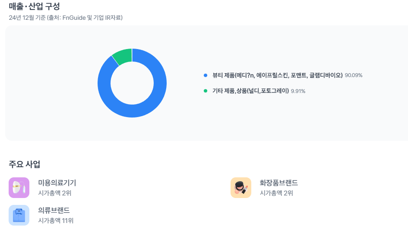The height and width of the screenshot is (229, 408).
Task: Click 시가총액 2위 under 화장품브랜드
Action: click(x=276, y=193)
